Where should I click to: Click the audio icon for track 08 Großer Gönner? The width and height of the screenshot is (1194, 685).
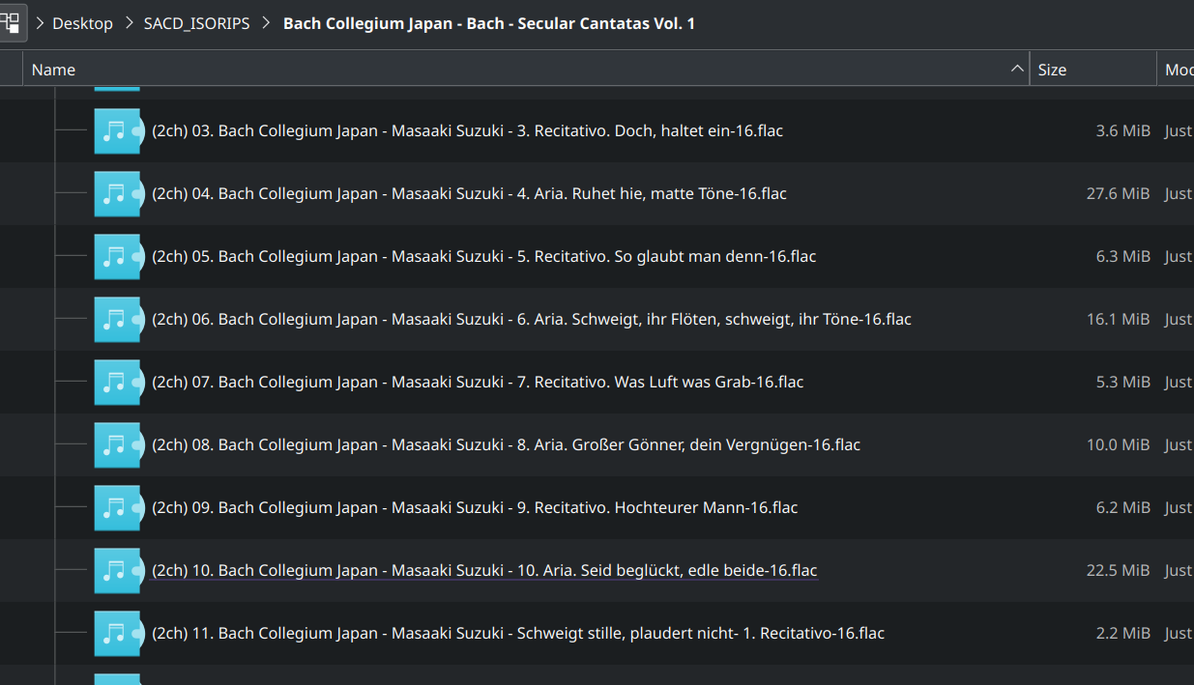click(x=117, y=444)
